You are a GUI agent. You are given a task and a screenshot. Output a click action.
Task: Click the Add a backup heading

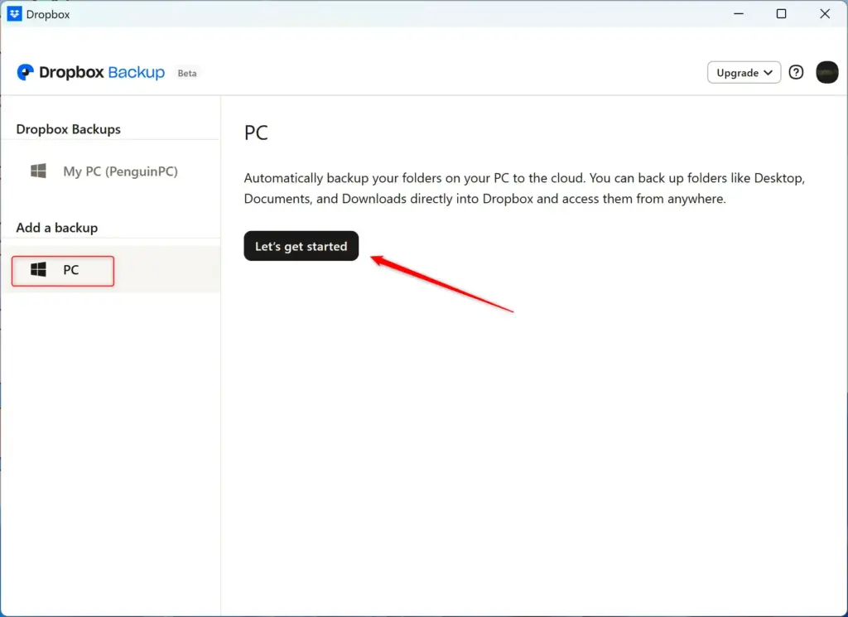[57, 228]
